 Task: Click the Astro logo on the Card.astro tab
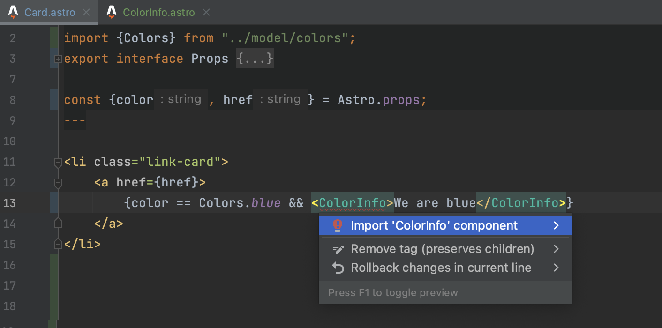tap(14, 12)
